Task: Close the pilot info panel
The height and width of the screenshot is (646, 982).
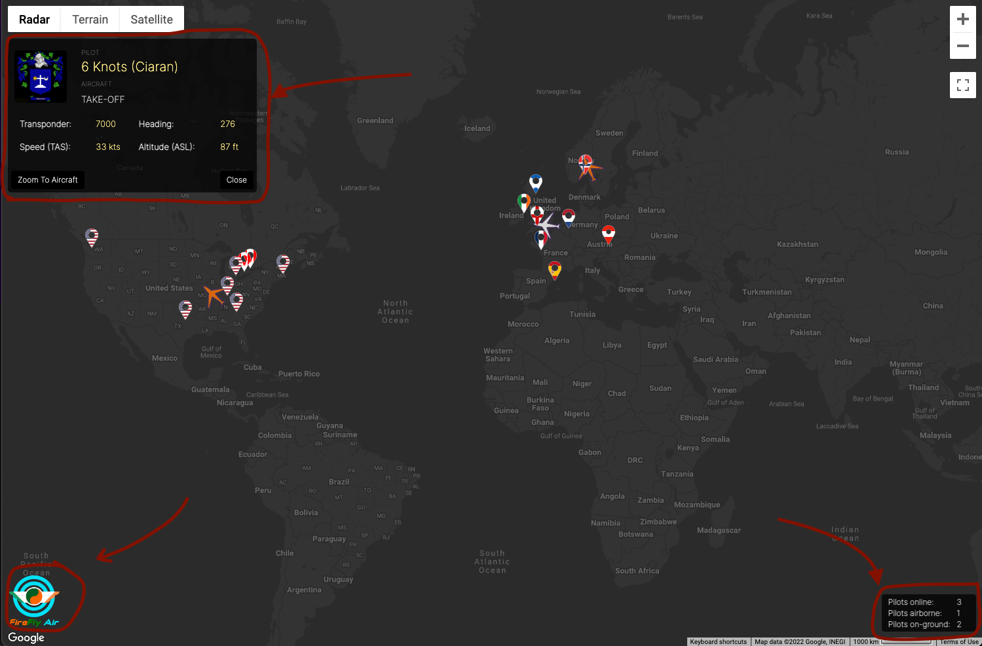Action: click(236, 180)
